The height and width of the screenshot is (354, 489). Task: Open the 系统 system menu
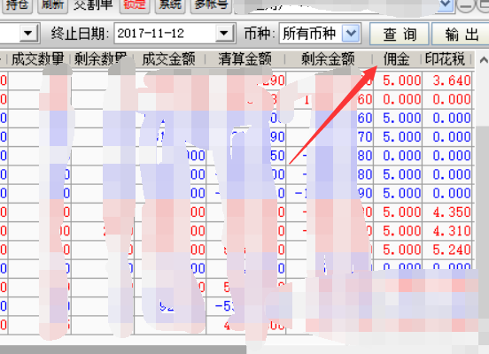click(x=170, y=5)
